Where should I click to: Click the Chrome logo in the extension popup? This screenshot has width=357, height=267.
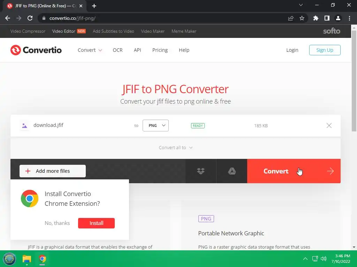[x=30, y=199]
